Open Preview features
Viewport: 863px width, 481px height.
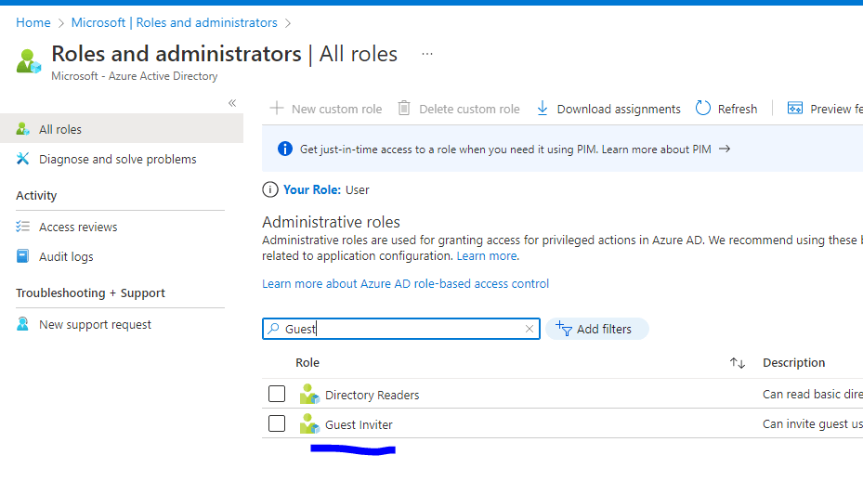coord(825,109)
